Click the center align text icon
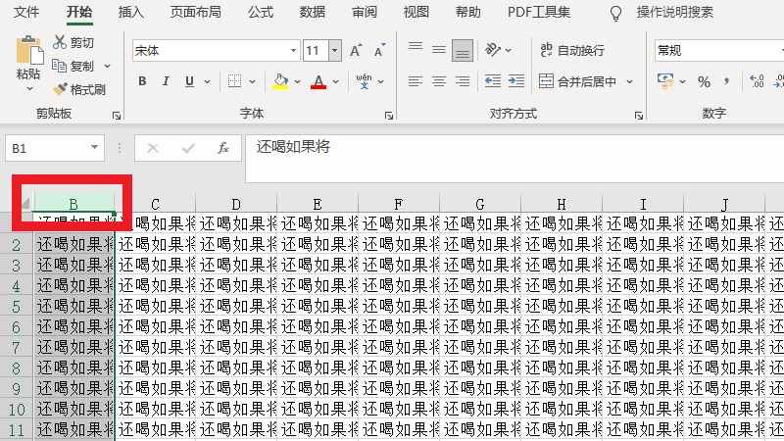This screenshot has width=784, height=441. 438,81
